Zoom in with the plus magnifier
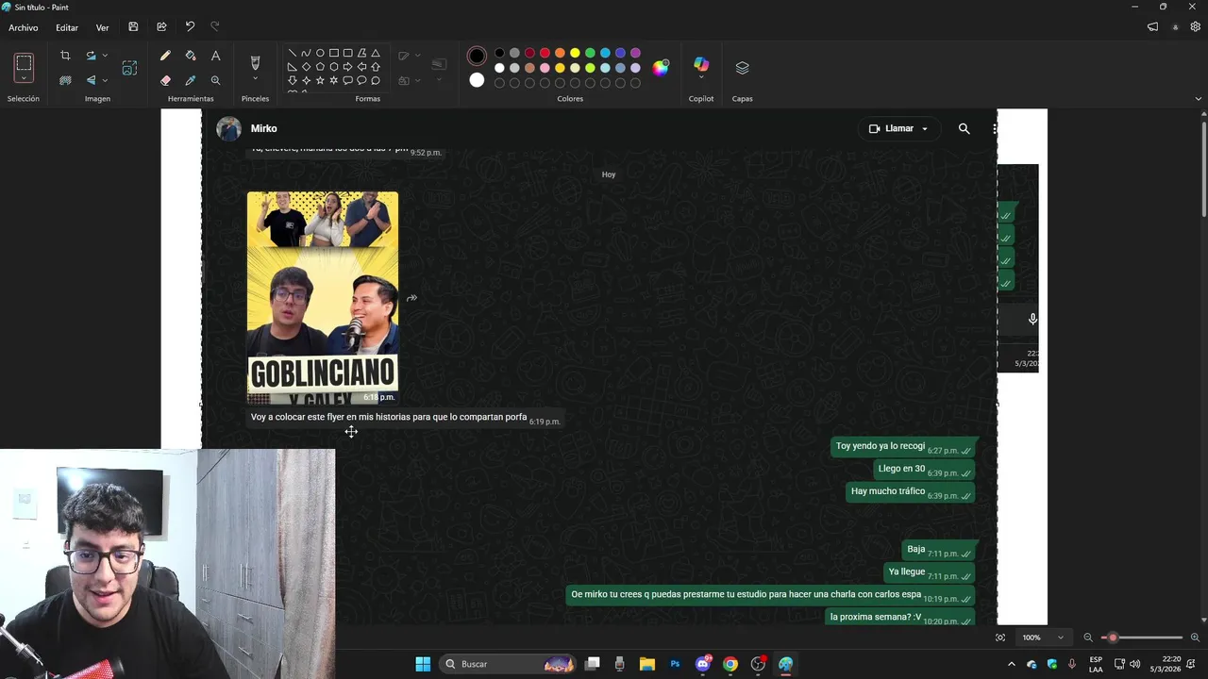This screenshot has width=1208, height=679. (1195, 638)
